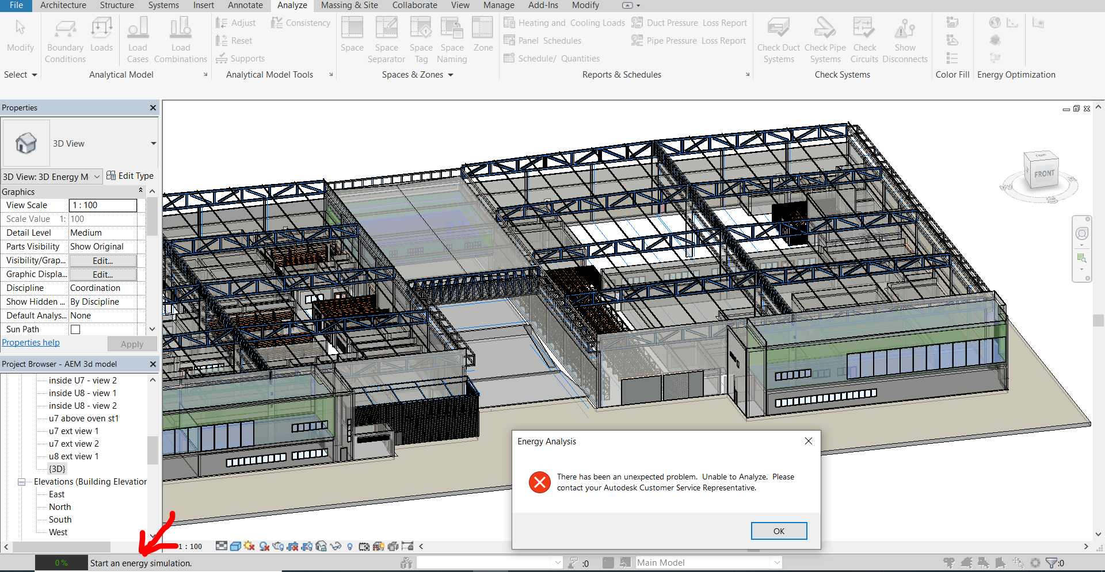Activate Show Disconnects
The height and width of the screenshot is (572, 1105).
904,38
